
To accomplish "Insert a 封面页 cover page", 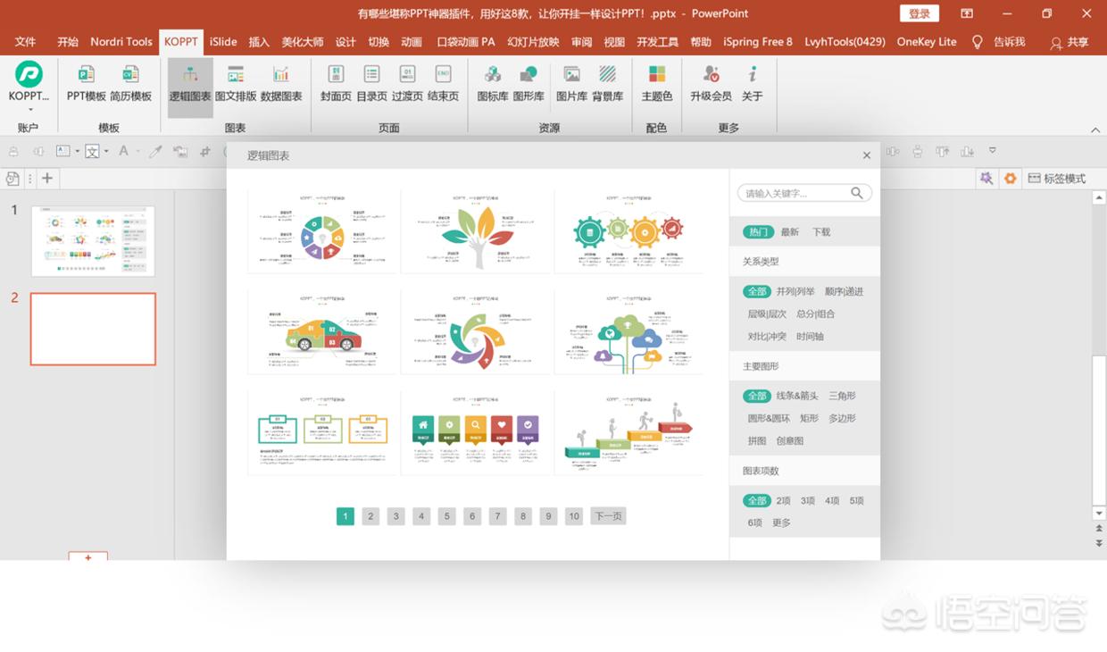I will coord(336,83).
